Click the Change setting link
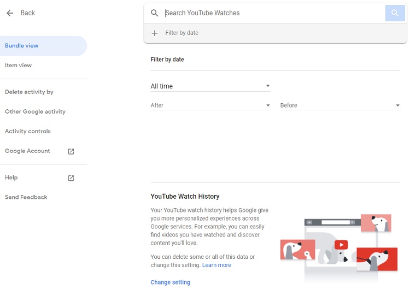410x290 pixels. click(171, 282)
